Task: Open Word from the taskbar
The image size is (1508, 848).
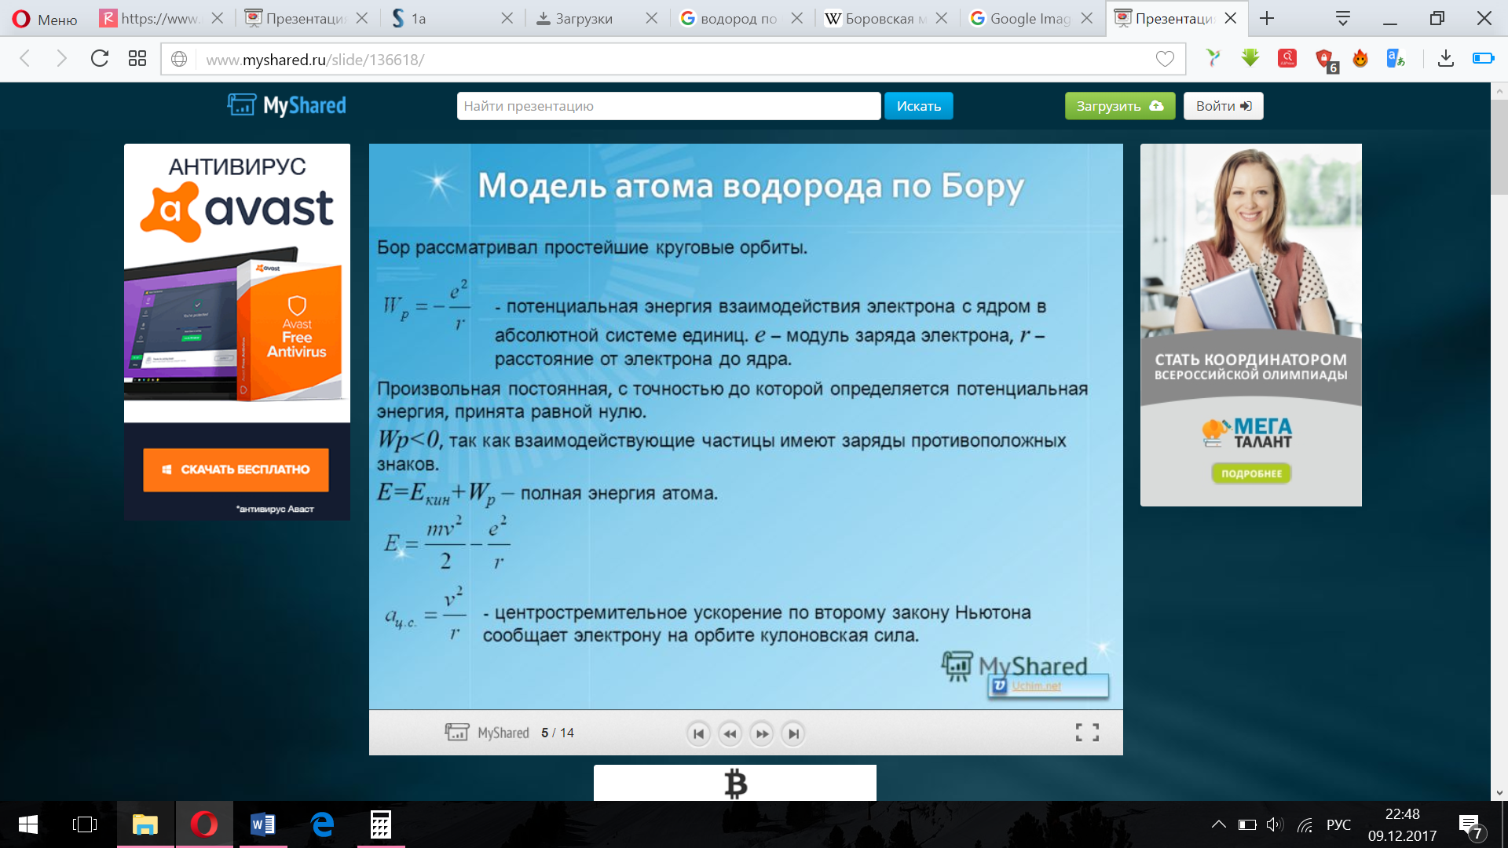Action: pyautogui.click(x=263, y=824)
